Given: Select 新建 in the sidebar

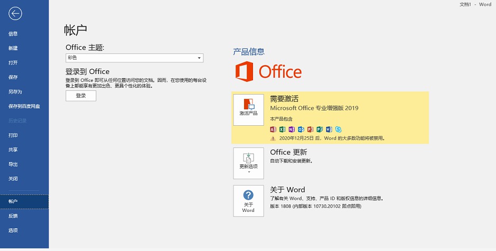Looking at the screenshot, I should point(13,48).
